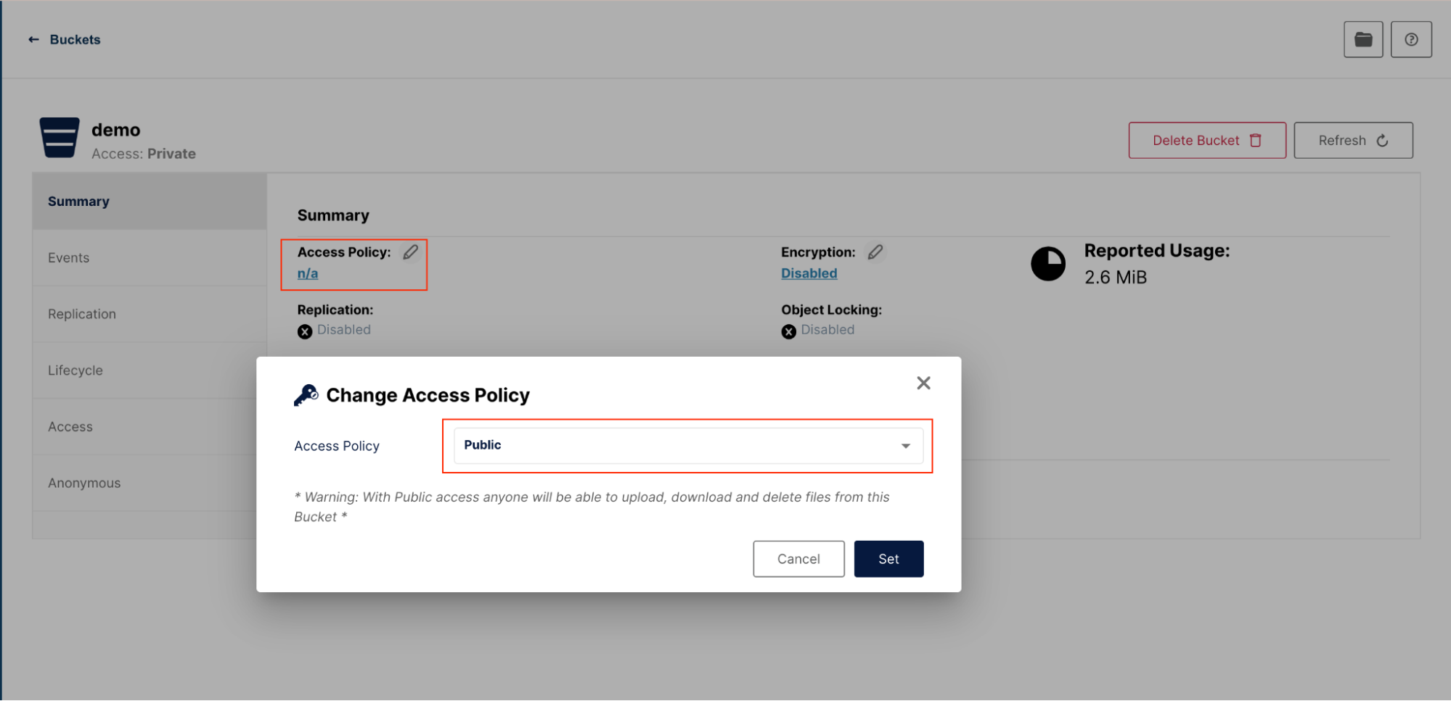Open the Anonymous tab

pos(84,483)
